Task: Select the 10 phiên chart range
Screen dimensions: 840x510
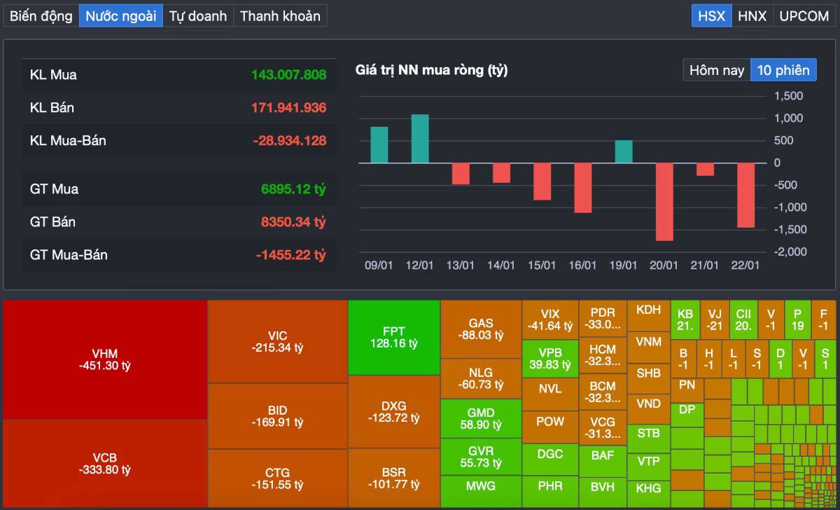Action: (783, 70)
